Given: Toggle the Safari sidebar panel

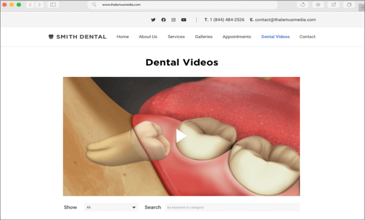Looking at the screenshot, I should click(53, 5).
